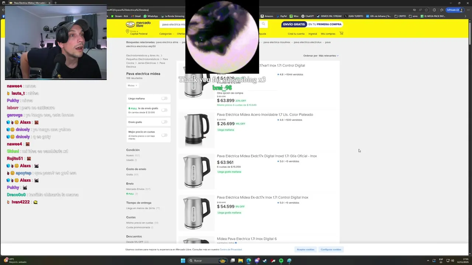The image size is (472, 265).
Task: Click related search pava electrica moulinex
Action: (277, 42)
